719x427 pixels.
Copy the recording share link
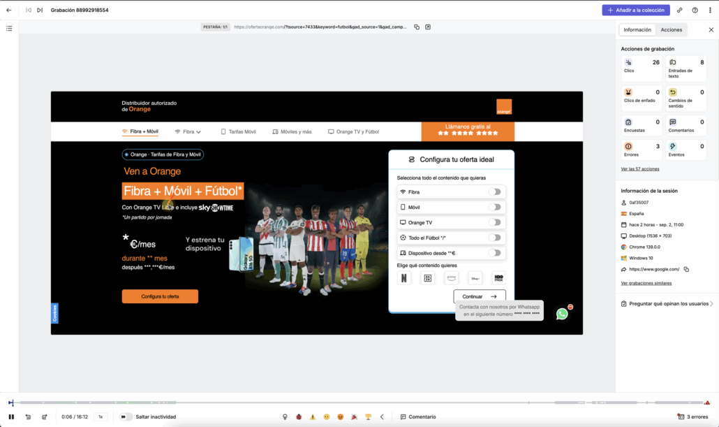tap(680, 10)
